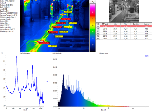Click the Bereich column header

(137, 24)
